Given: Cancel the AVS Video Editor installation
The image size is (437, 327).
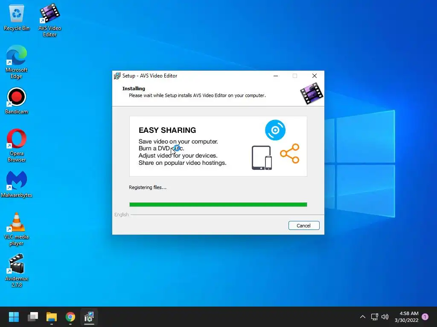Looking at the screenshot, I should click(304, 226).
